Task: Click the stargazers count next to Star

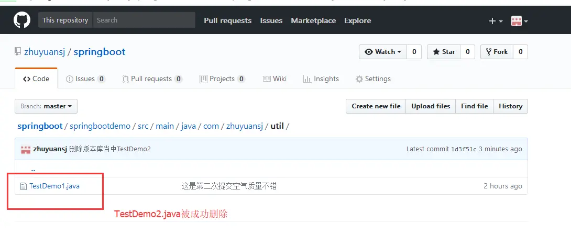Action: 468,52
